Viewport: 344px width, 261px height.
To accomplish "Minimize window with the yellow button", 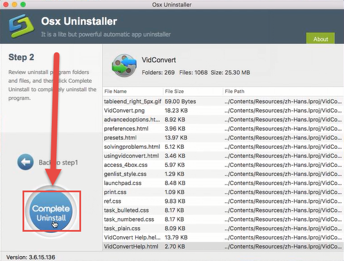I will (x=15, y=5).
